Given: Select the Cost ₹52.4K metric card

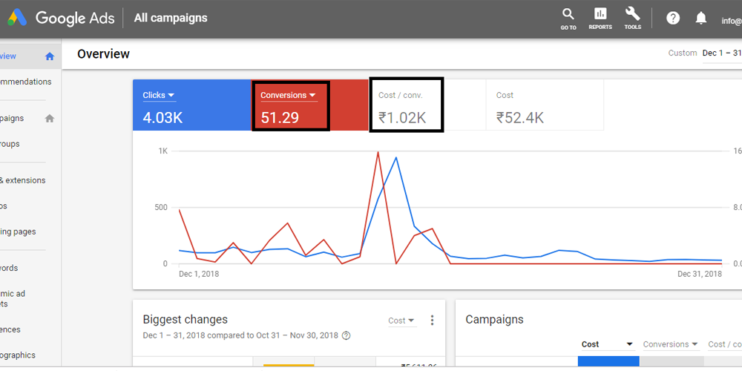Looking at the screenshot, I should click(x=545, y=105).
